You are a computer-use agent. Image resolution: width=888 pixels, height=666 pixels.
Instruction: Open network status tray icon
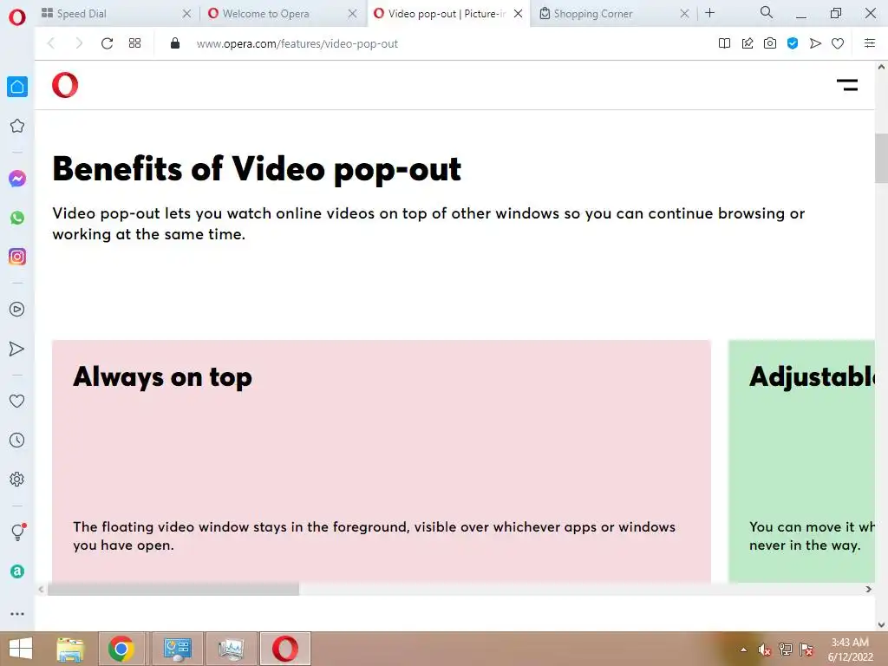click(786, 650)
